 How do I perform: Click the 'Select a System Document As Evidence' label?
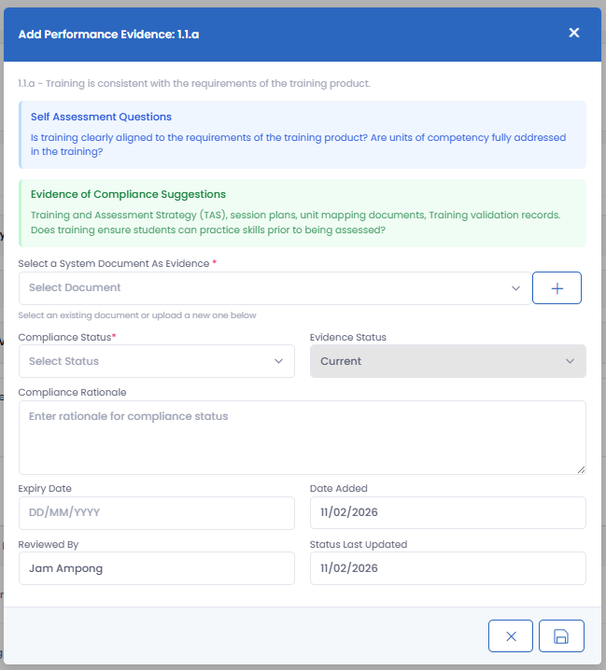point(114,264)
